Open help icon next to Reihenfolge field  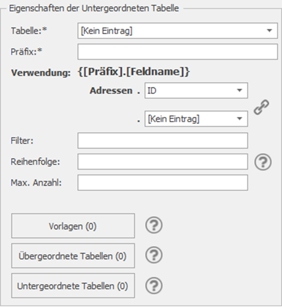263,162
